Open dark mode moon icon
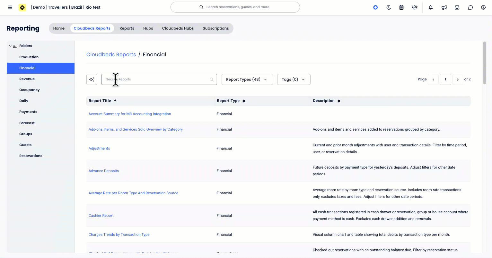492x258 pixels. [x=388, y=7]
